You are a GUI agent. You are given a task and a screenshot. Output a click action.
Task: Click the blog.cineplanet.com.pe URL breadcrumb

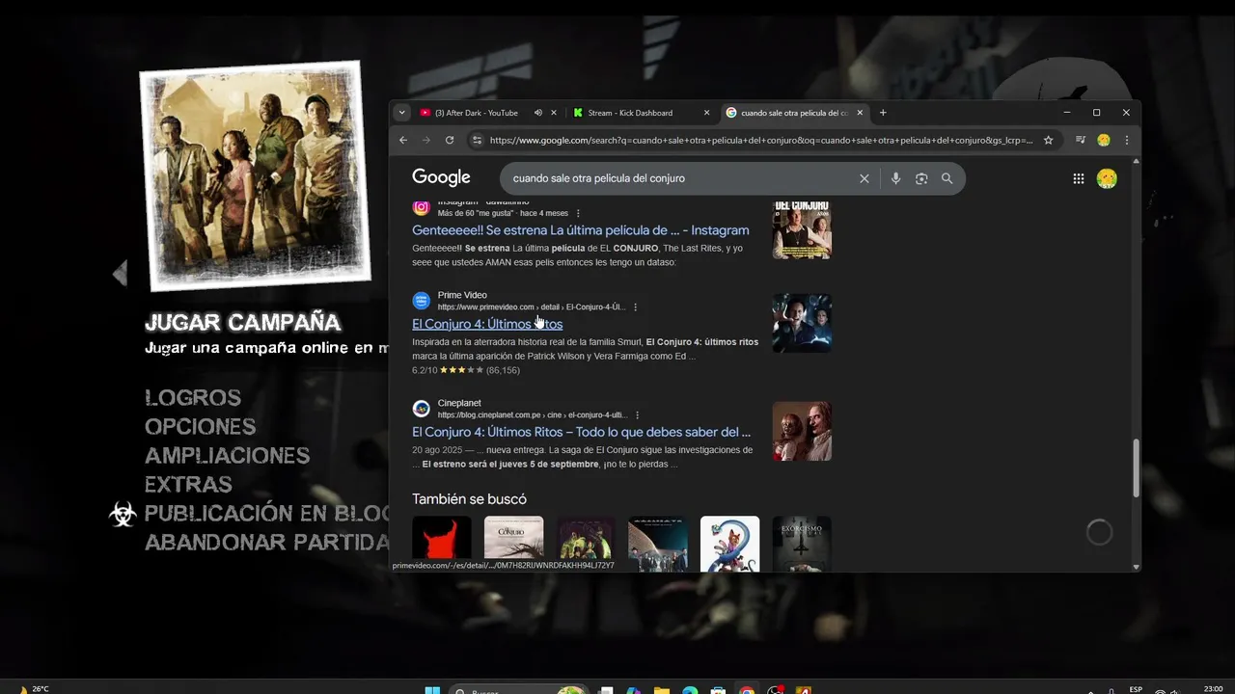tap(533, 414)
